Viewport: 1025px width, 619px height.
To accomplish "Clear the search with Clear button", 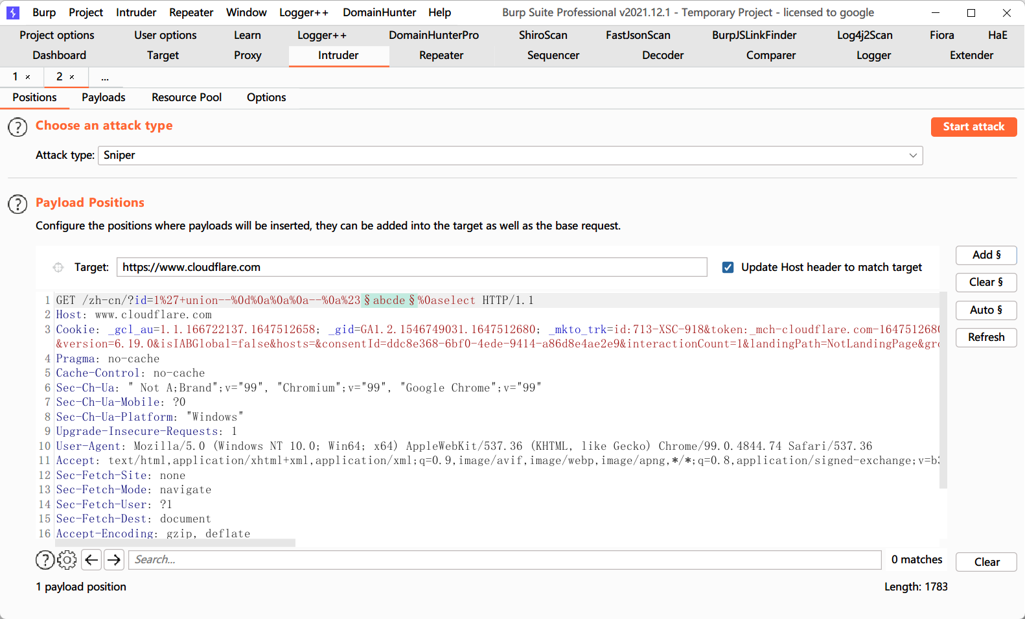I will (986, 562).
